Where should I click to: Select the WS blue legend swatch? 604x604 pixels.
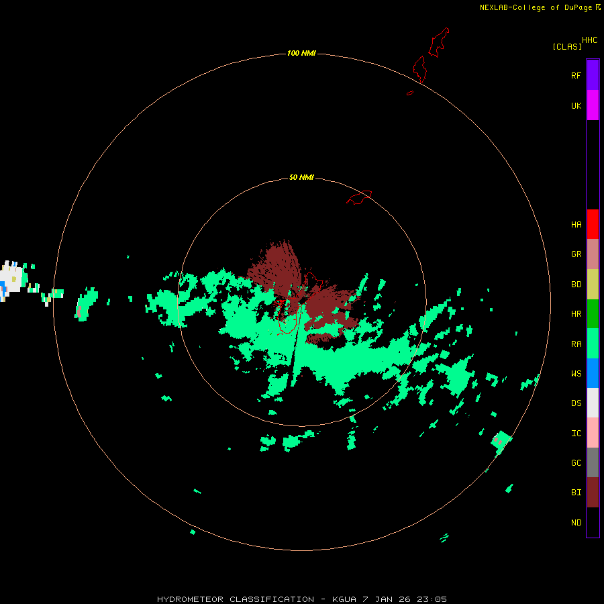pyautogui.click(x=593, y=373)
